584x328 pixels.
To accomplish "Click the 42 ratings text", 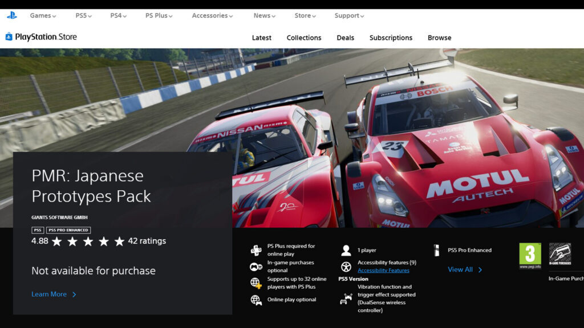I will point(147,241).
